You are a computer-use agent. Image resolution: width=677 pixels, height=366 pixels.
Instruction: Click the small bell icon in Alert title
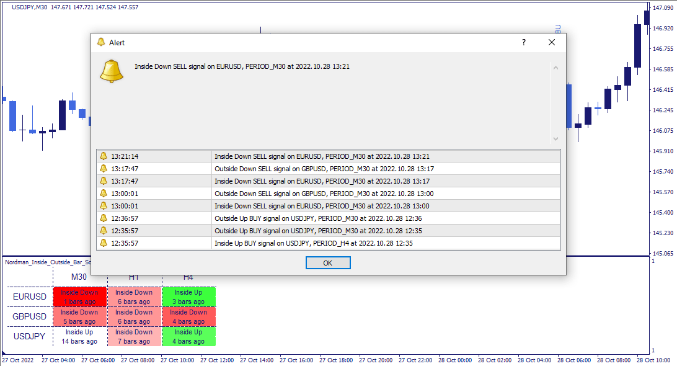point(101,42)
